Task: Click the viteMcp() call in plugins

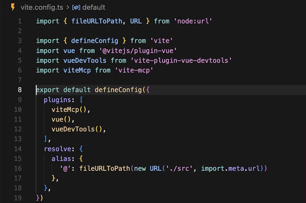Action: [x=70, y=109]
